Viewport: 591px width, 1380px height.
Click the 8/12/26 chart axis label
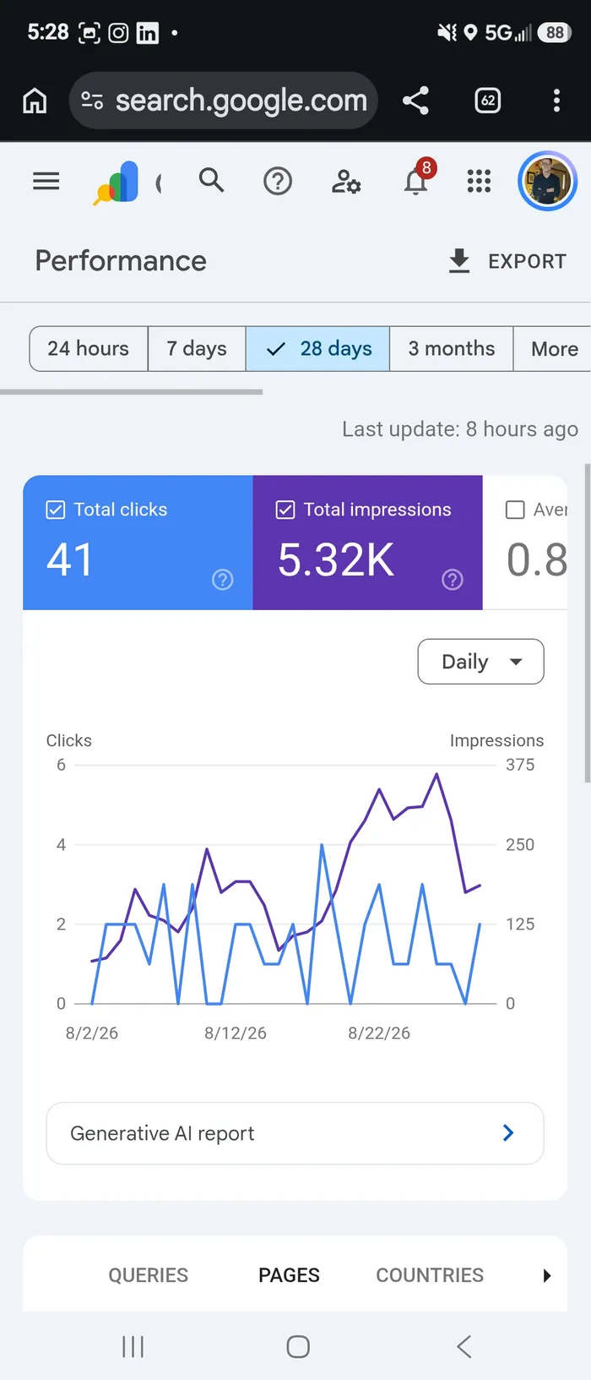236,1034
